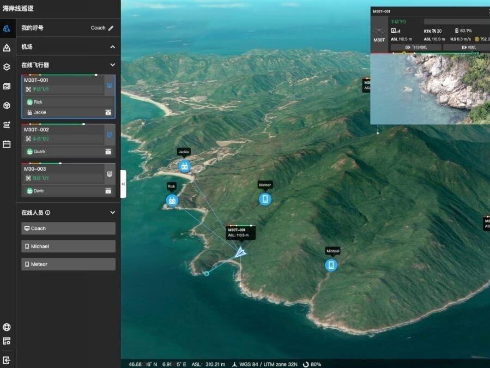Click Rick's remote controller map marker

[172, 201]
